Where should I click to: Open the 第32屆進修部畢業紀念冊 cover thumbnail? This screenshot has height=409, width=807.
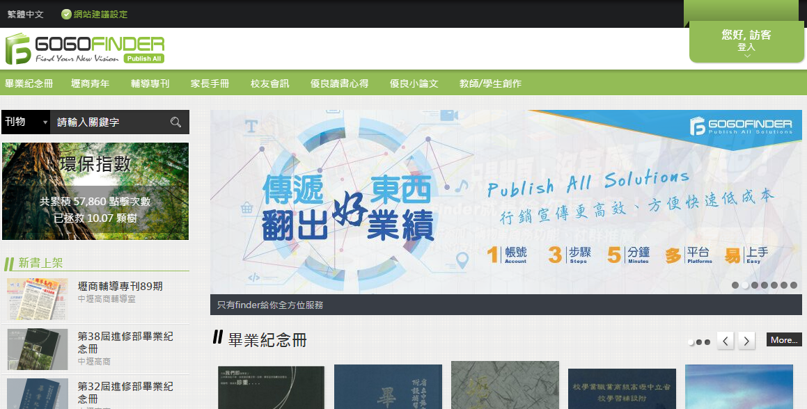point(38,394)
